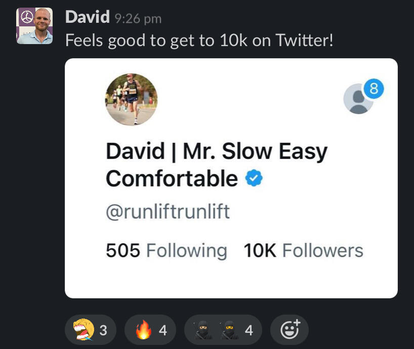Open the 10K Followers list

pos(303,251)
